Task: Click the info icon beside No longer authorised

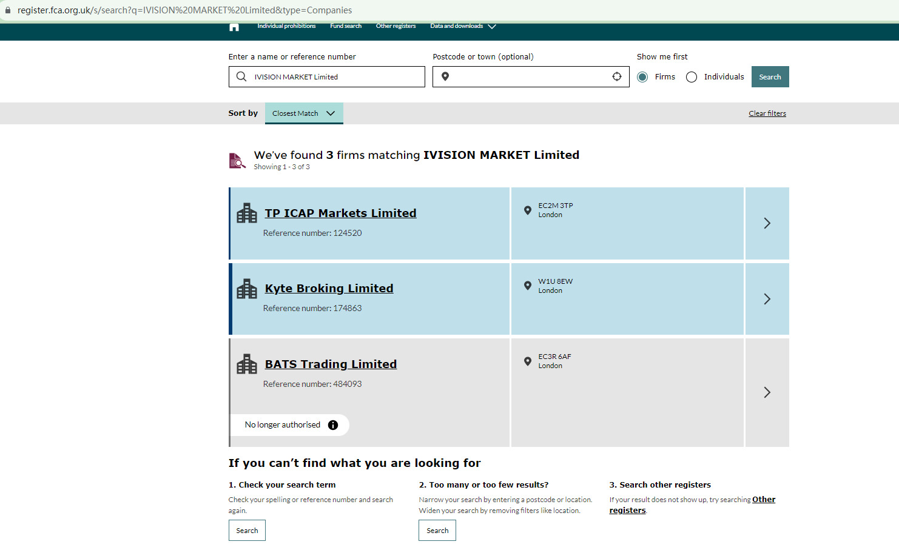Action: click(x=333, y=425)
